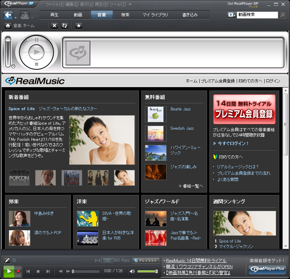290x279 pixels.
Task: Click the 今すぐログイン！ link
Action: click(x=231, y=144)
